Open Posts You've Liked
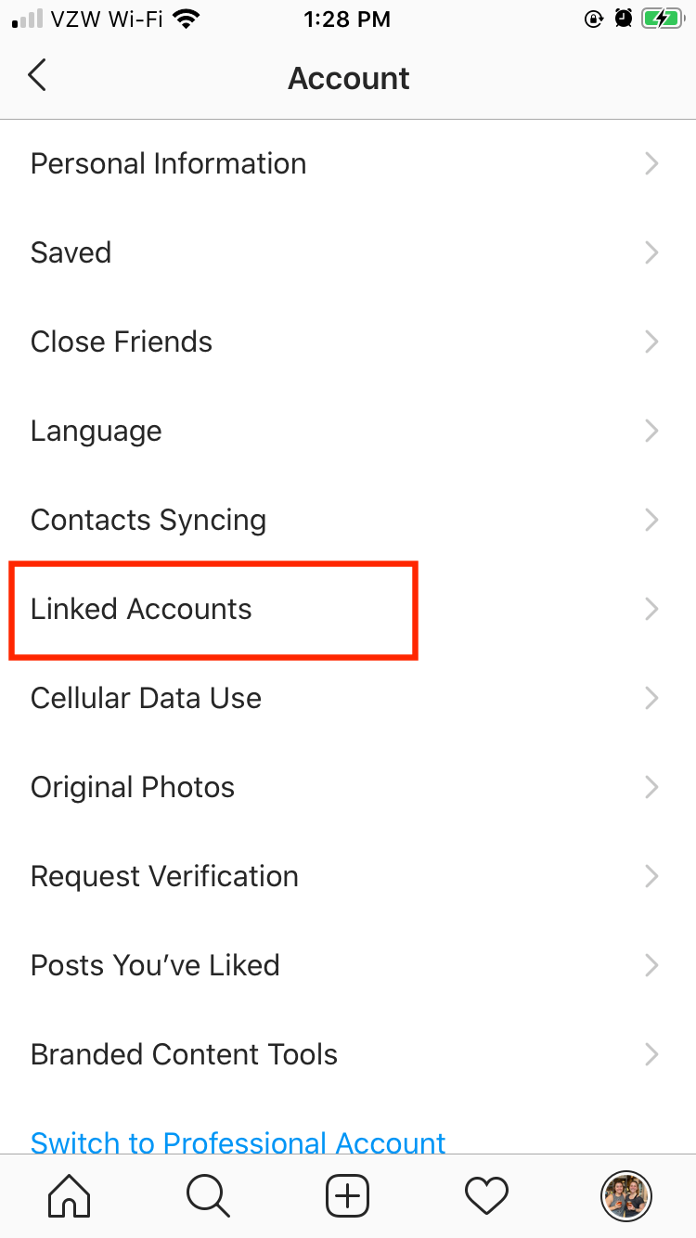 coord(348,965)
